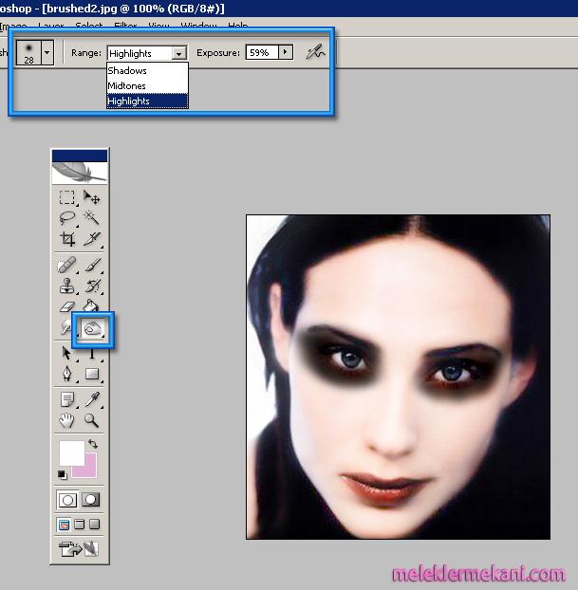Collapse the Range dropdown arrow
This screenshot has height=590, width=578.
179,54
